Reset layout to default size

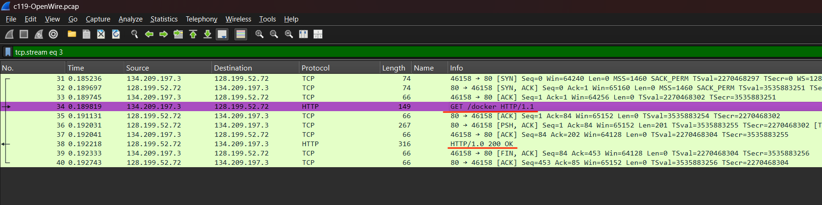(303, 34)
